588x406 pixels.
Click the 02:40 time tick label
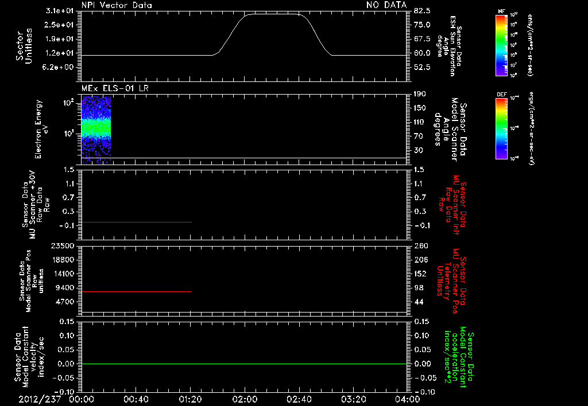pos(299,399)
